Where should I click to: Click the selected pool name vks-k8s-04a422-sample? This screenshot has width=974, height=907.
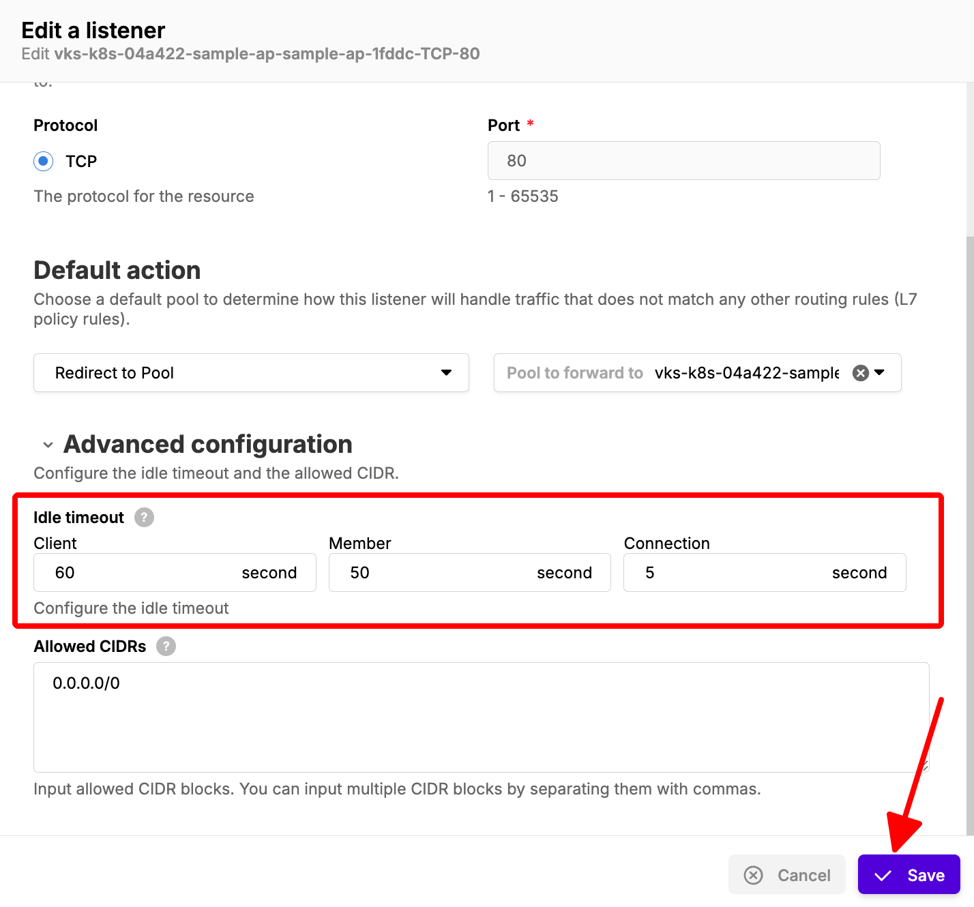(746, 373)
